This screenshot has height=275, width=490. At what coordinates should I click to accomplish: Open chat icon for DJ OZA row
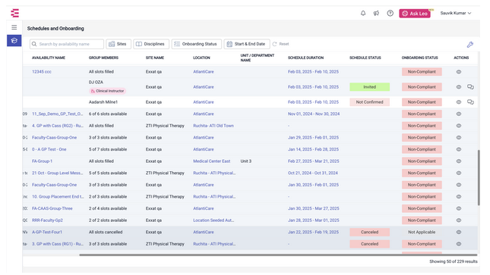point(470,87)
